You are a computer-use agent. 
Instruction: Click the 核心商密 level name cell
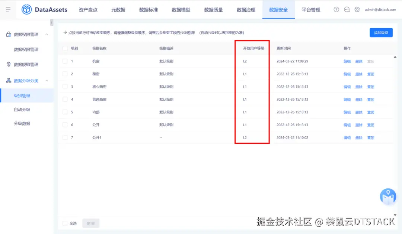99,87
